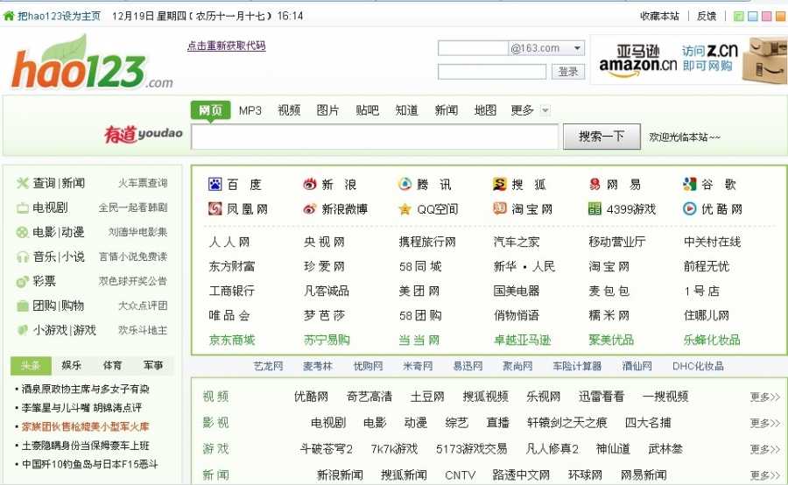Viewport: 788px width, 485px height.
Task: Open the 娱乐 news tab
Action: pyautogui.click(x=72, y=365)
